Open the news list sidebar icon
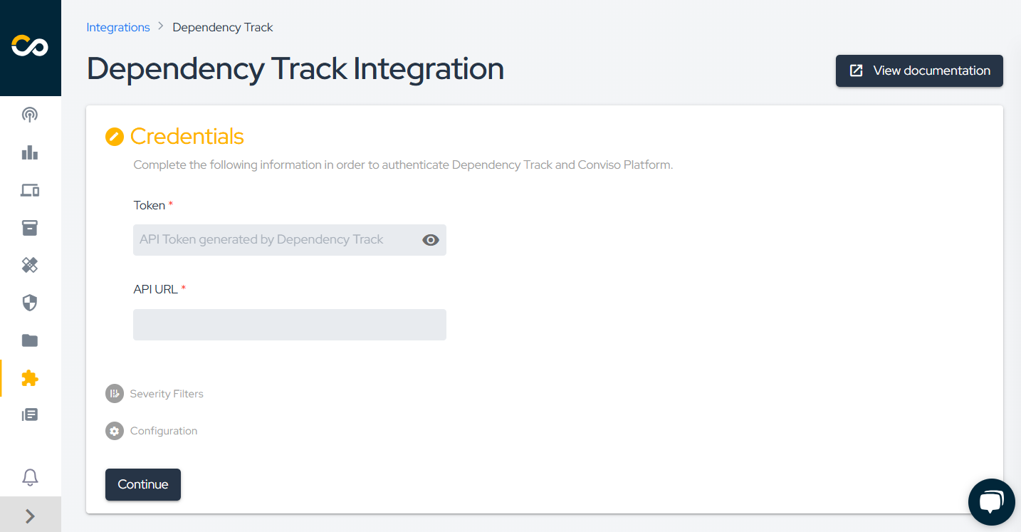The width and height of the screenshot is (1021, 532). tap(30, 414)
